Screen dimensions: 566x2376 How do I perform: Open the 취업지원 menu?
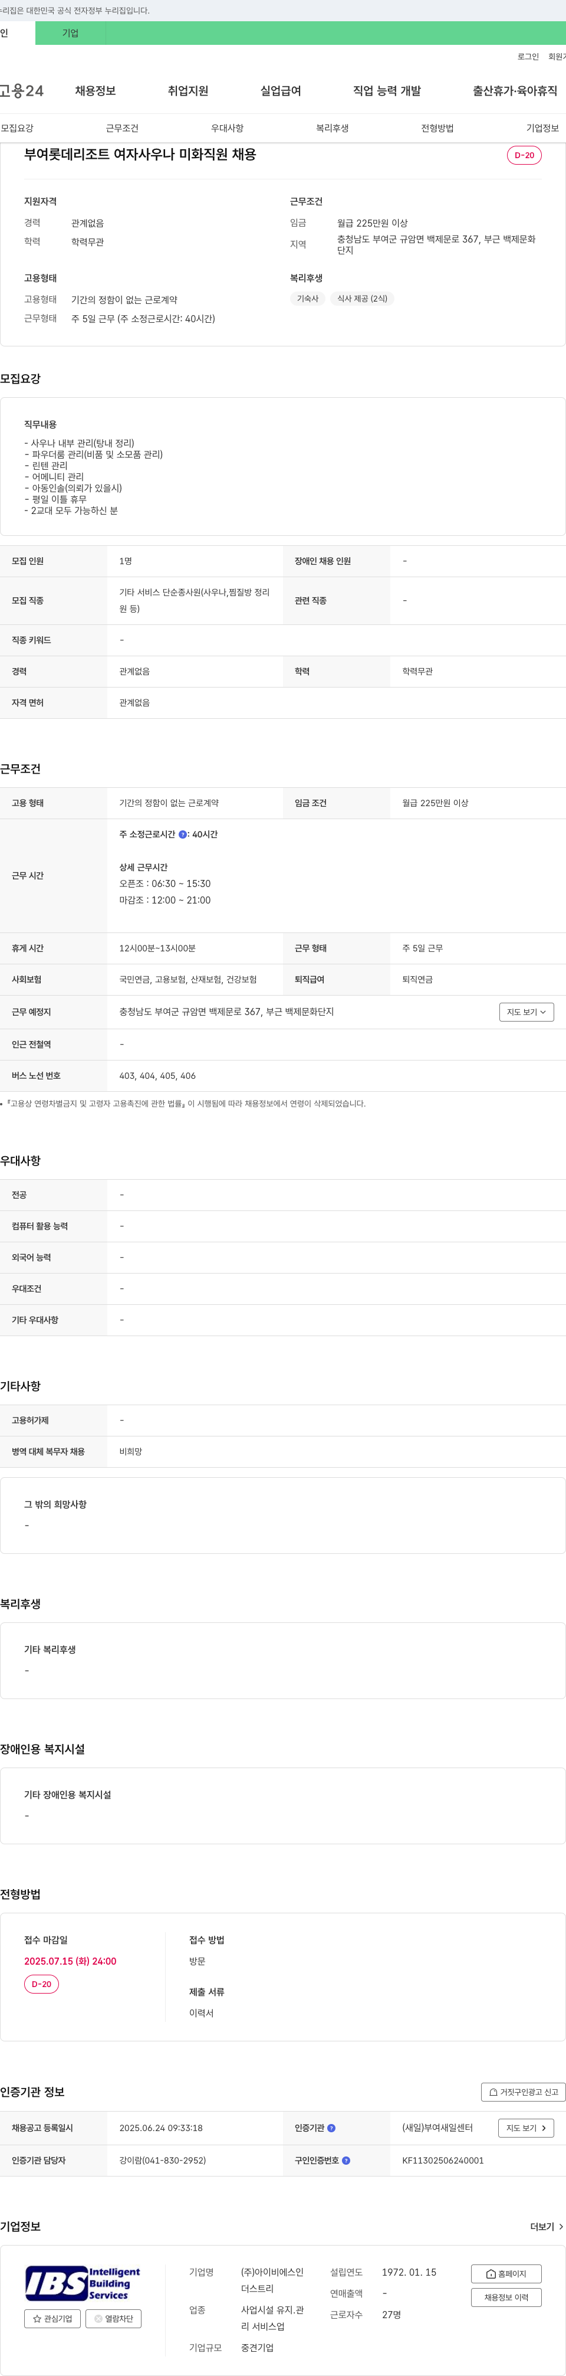pos(188,90)
